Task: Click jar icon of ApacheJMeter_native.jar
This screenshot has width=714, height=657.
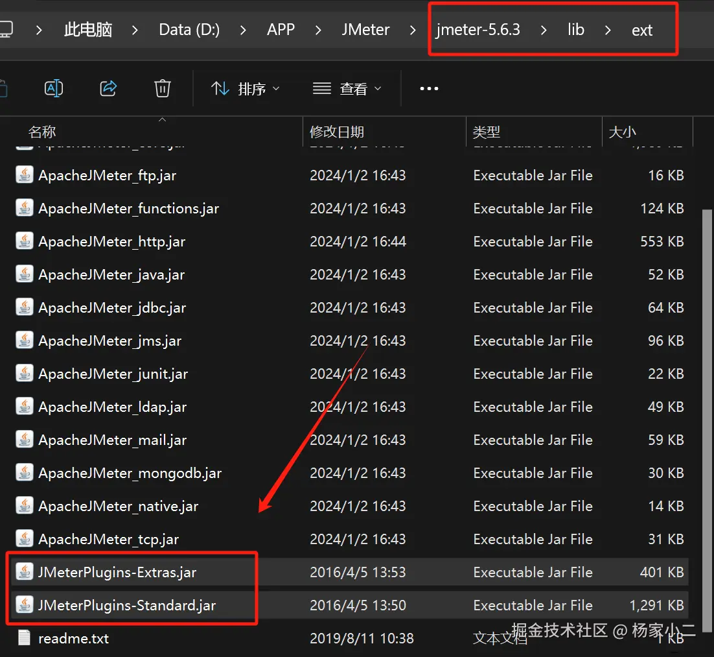Action: click(x=25, y=505)
